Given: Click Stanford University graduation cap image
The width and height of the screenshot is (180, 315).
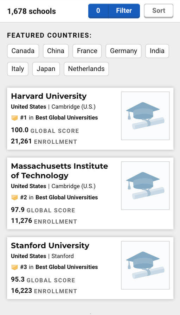Looking at the screenshot, I should [x=145, y=265].
